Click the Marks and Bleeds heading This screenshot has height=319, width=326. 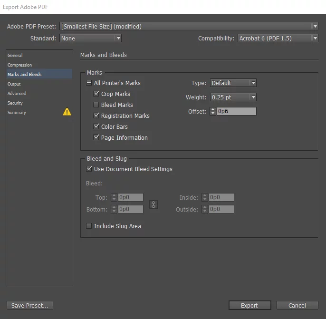click(103, 55)
